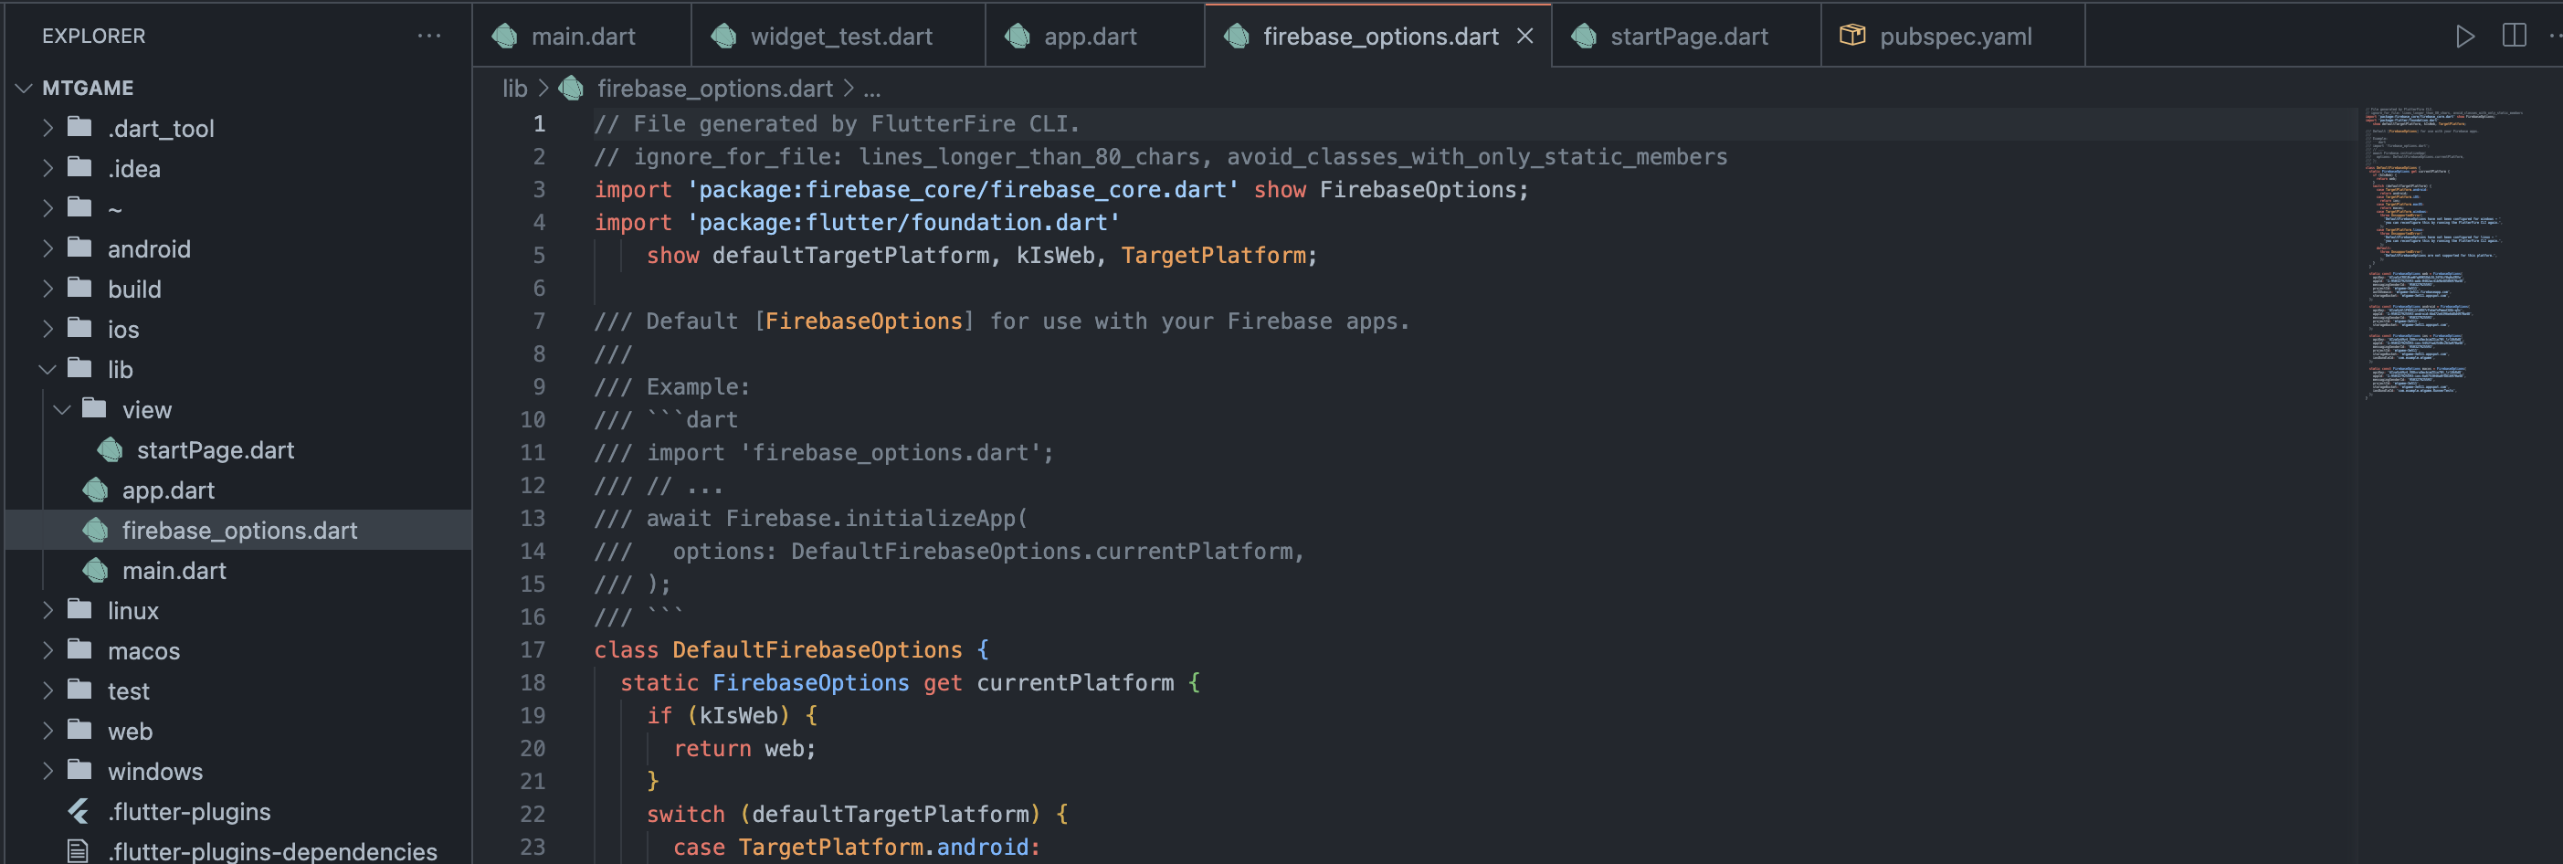Image resolution: width=2563 pixels, height=864 pixels.
Task: Expand the linux folder chevron
Action: tap(47, 610)
